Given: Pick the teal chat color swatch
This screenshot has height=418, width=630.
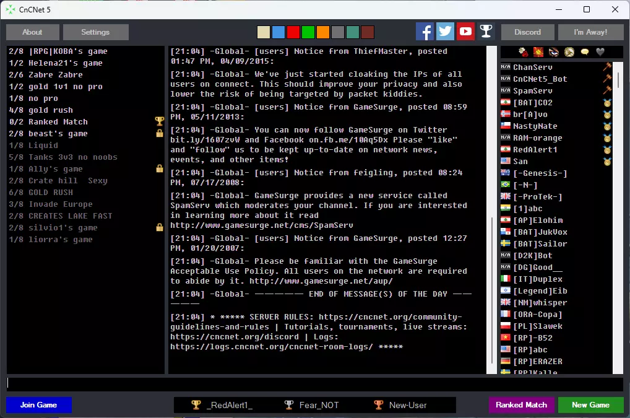Looking at the screenshot, I should (x=353, y=32).
